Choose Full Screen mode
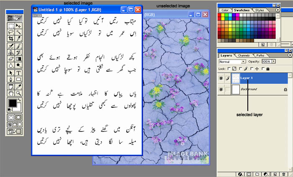 tap(19, 124)
